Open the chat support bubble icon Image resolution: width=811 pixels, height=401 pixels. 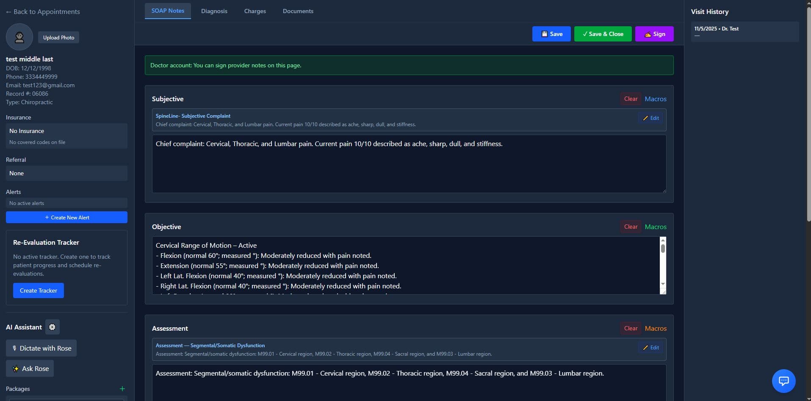point(783,381)
